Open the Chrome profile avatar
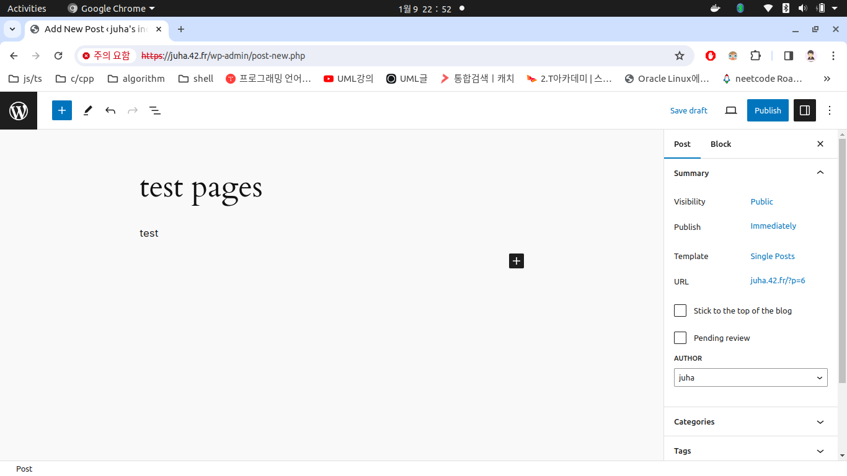This screenshot has width=847, height=476. (x=811, y=56)
